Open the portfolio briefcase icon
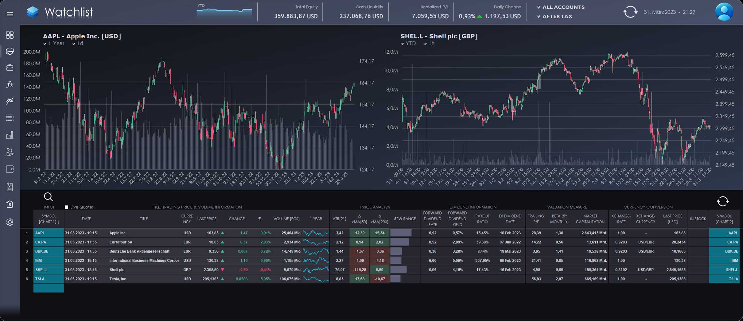Screen dimensions: 743x321 [10, 68]
